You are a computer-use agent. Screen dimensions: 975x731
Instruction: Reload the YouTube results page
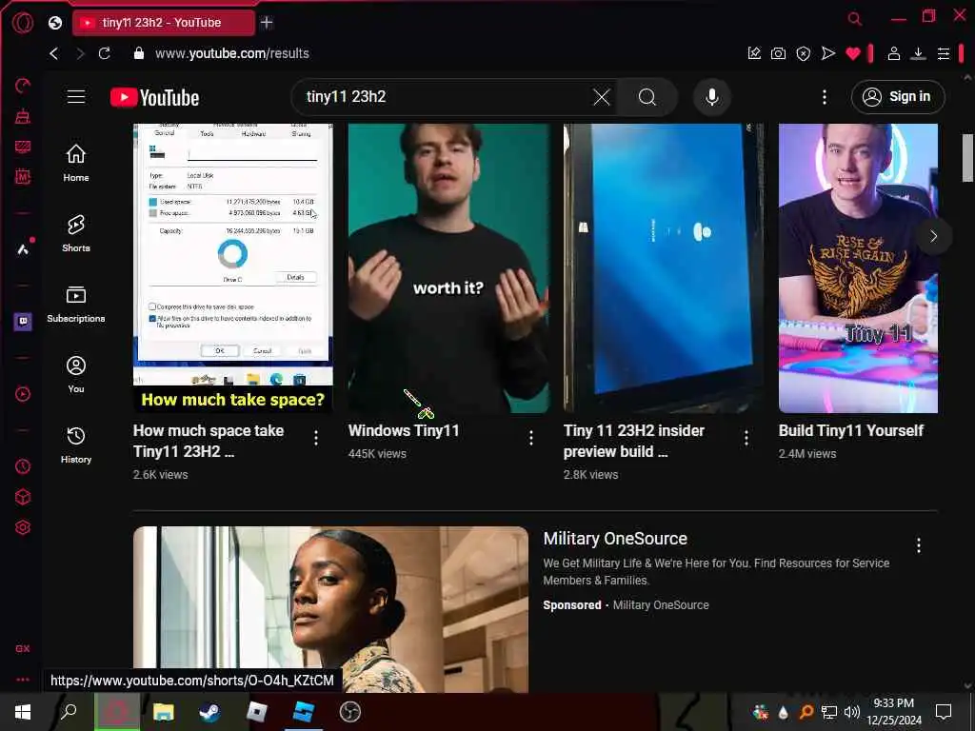(105, 53)
